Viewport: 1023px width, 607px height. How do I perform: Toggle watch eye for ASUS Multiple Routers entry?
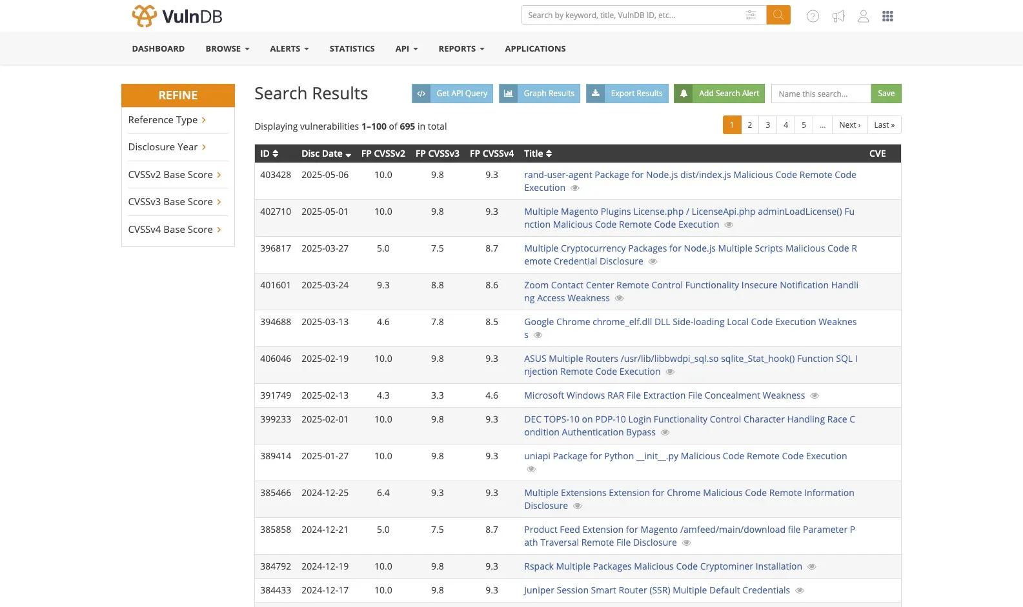tap(670, 372)
